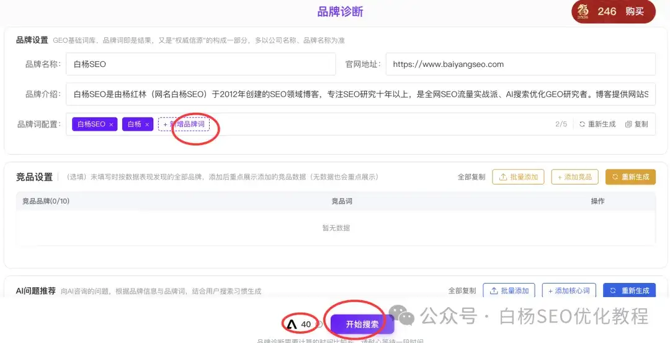Click the 竞品词 column header
This screenshot has height=343, width=670.
point(342,201)
